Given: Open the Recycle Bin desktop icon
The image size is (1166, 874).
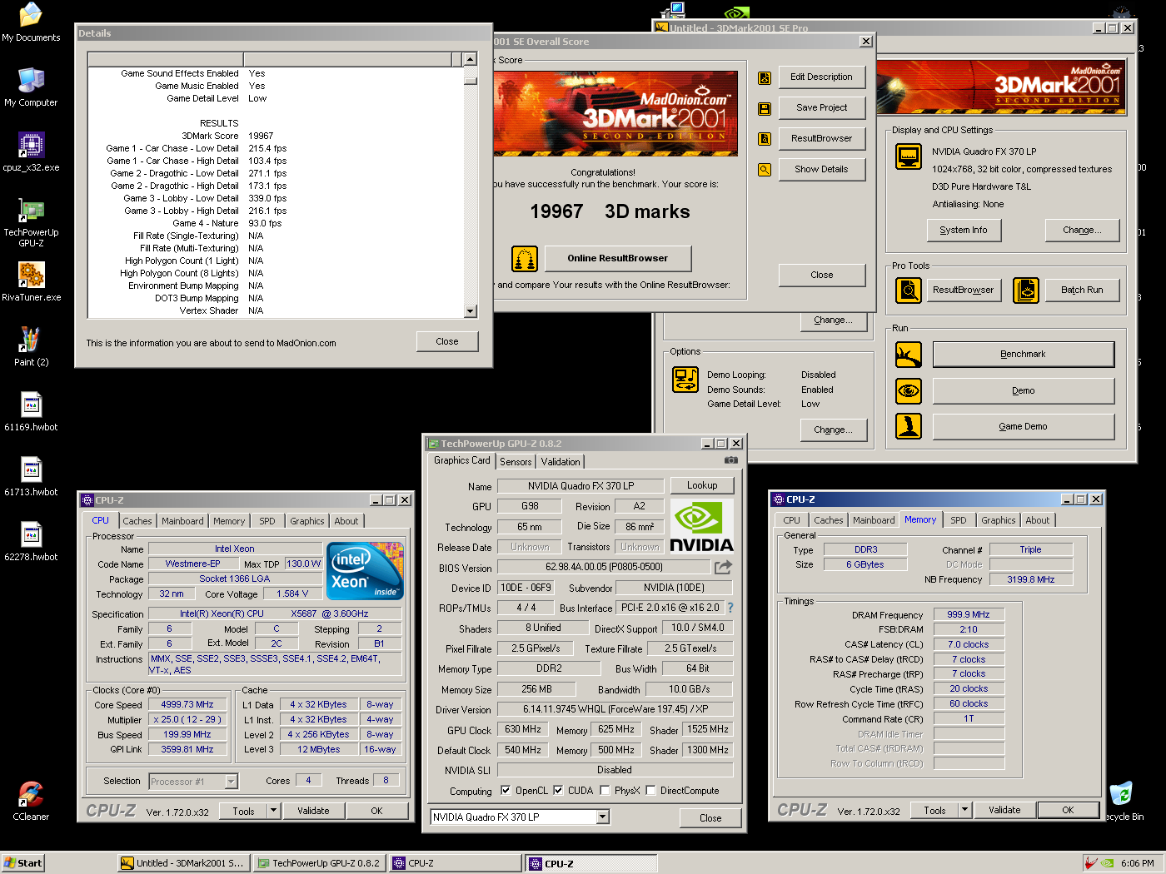Looking at the screenshot, I should tap(1124, 801).
